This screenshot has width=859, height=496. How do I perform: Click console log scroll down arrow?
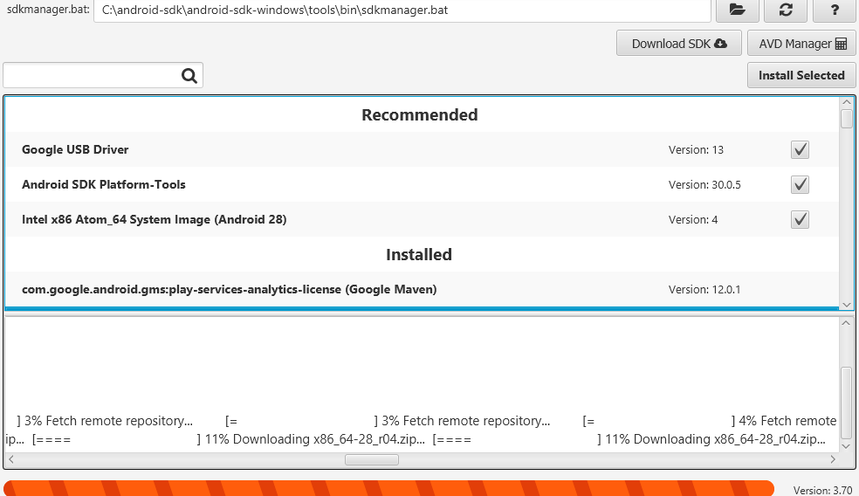pos(847,446)
